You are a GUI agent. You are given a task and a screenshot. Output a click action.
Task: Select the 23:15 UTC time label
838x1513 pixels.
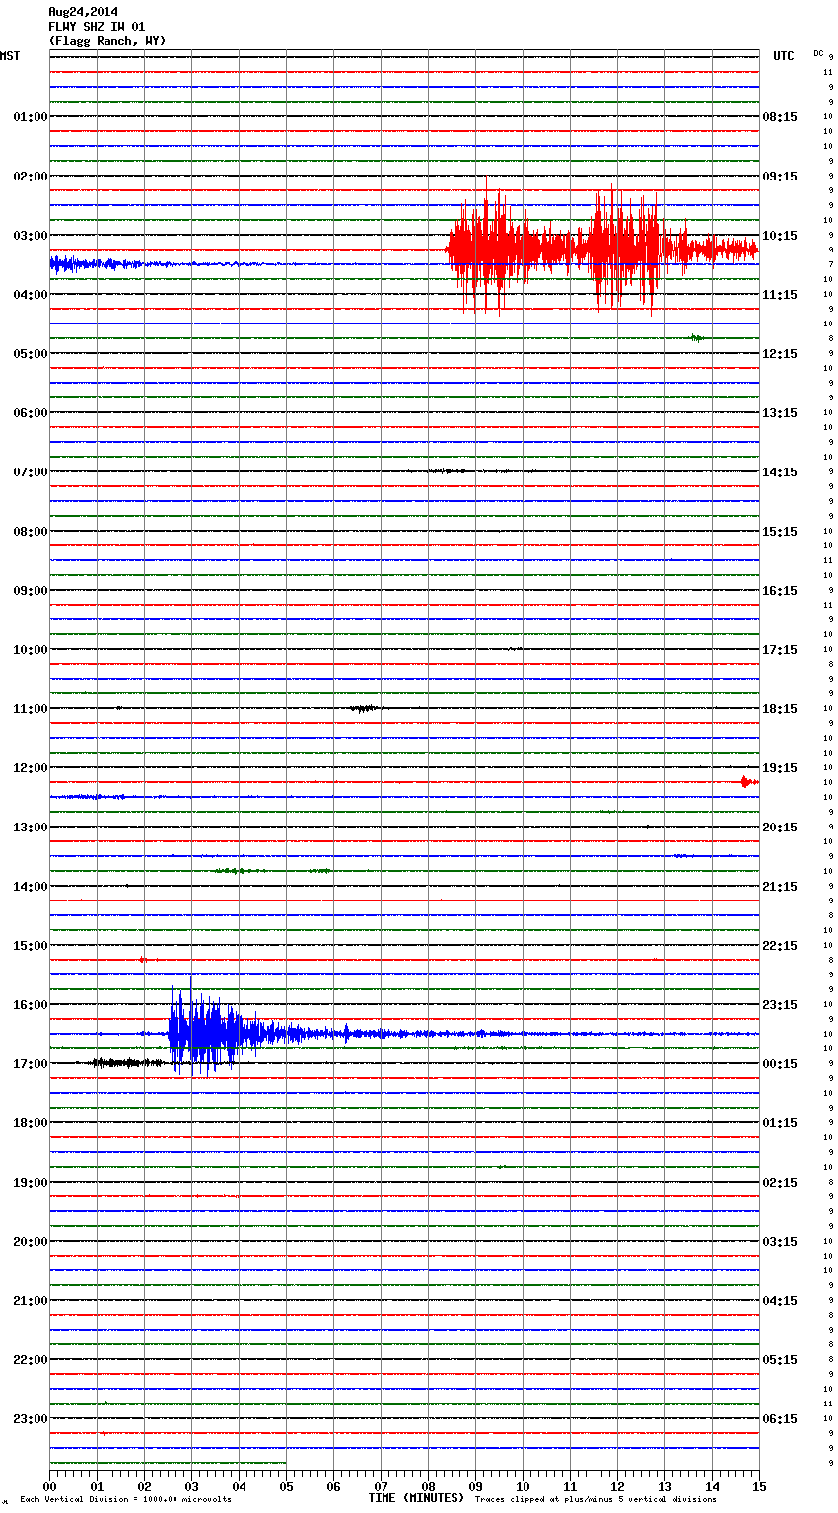[780, 1005]
